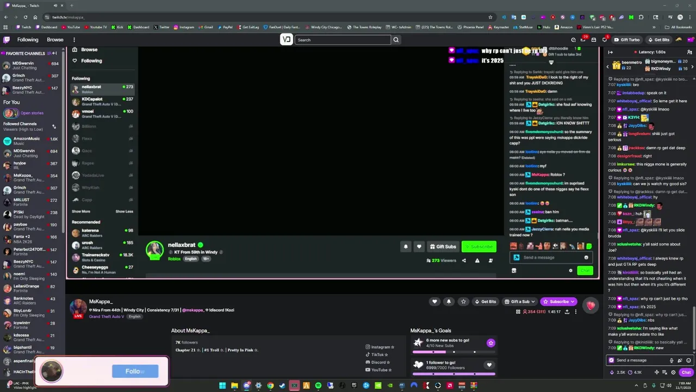Screen dimensions: 696x392
Task: Click the Windows Start button
Action: coord(222,385)
